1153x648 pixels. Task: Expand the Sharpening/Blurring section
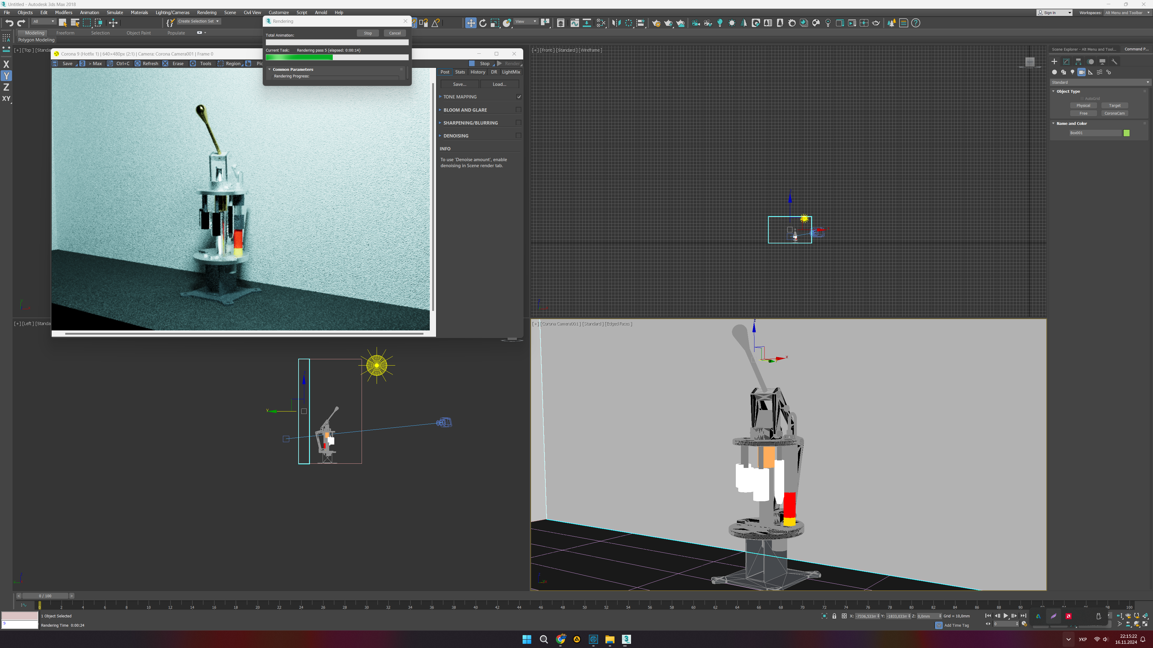point(470,122)
